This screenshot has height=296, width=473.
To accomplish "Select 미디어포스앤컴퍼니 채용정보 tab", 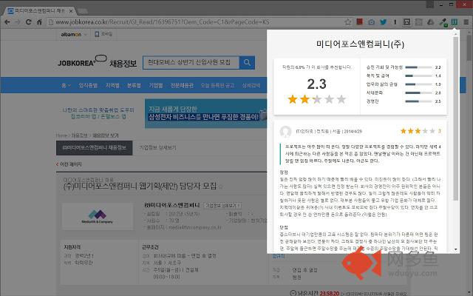I will 94,148.
